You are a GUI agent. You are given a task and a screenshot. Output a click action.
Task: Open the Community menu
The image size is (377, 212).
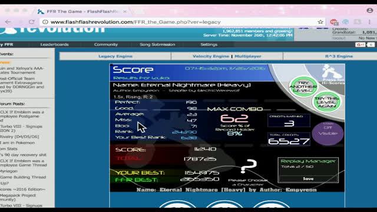[x=106, y=45]
